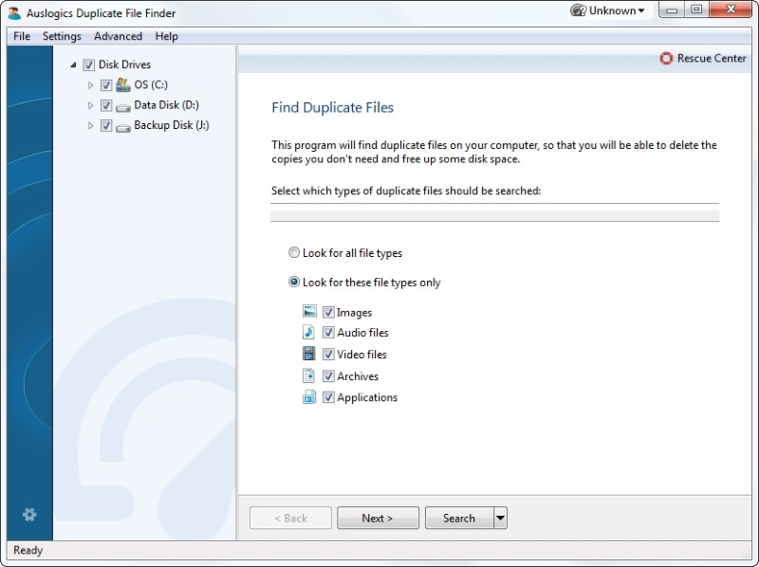Click the Video files film strip icon
This screenshot has width=759, height=567.
(309, 354)
